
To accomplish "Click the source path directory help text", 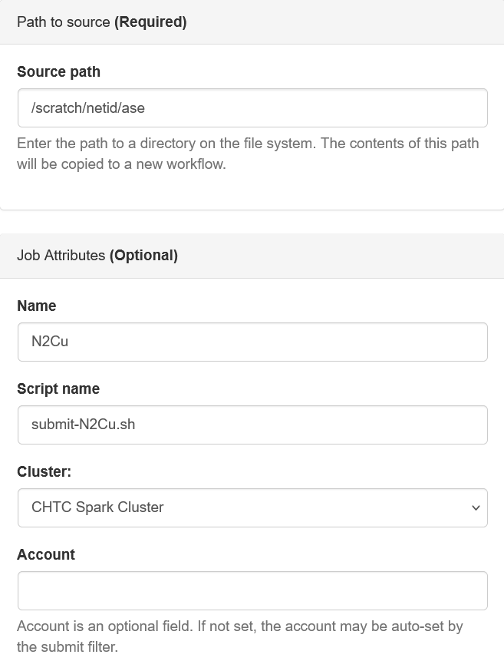I will (247, 154).
